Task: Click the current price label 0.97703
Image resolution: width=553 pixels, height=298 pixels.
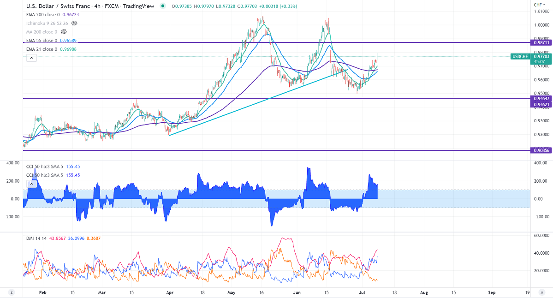Action: [x=541, y=56]
